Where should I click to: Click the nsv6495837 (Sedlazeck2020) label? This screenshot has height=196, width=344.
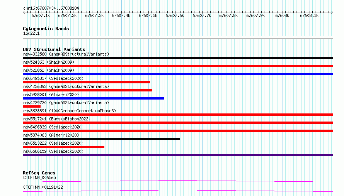(x=53, y=78)
